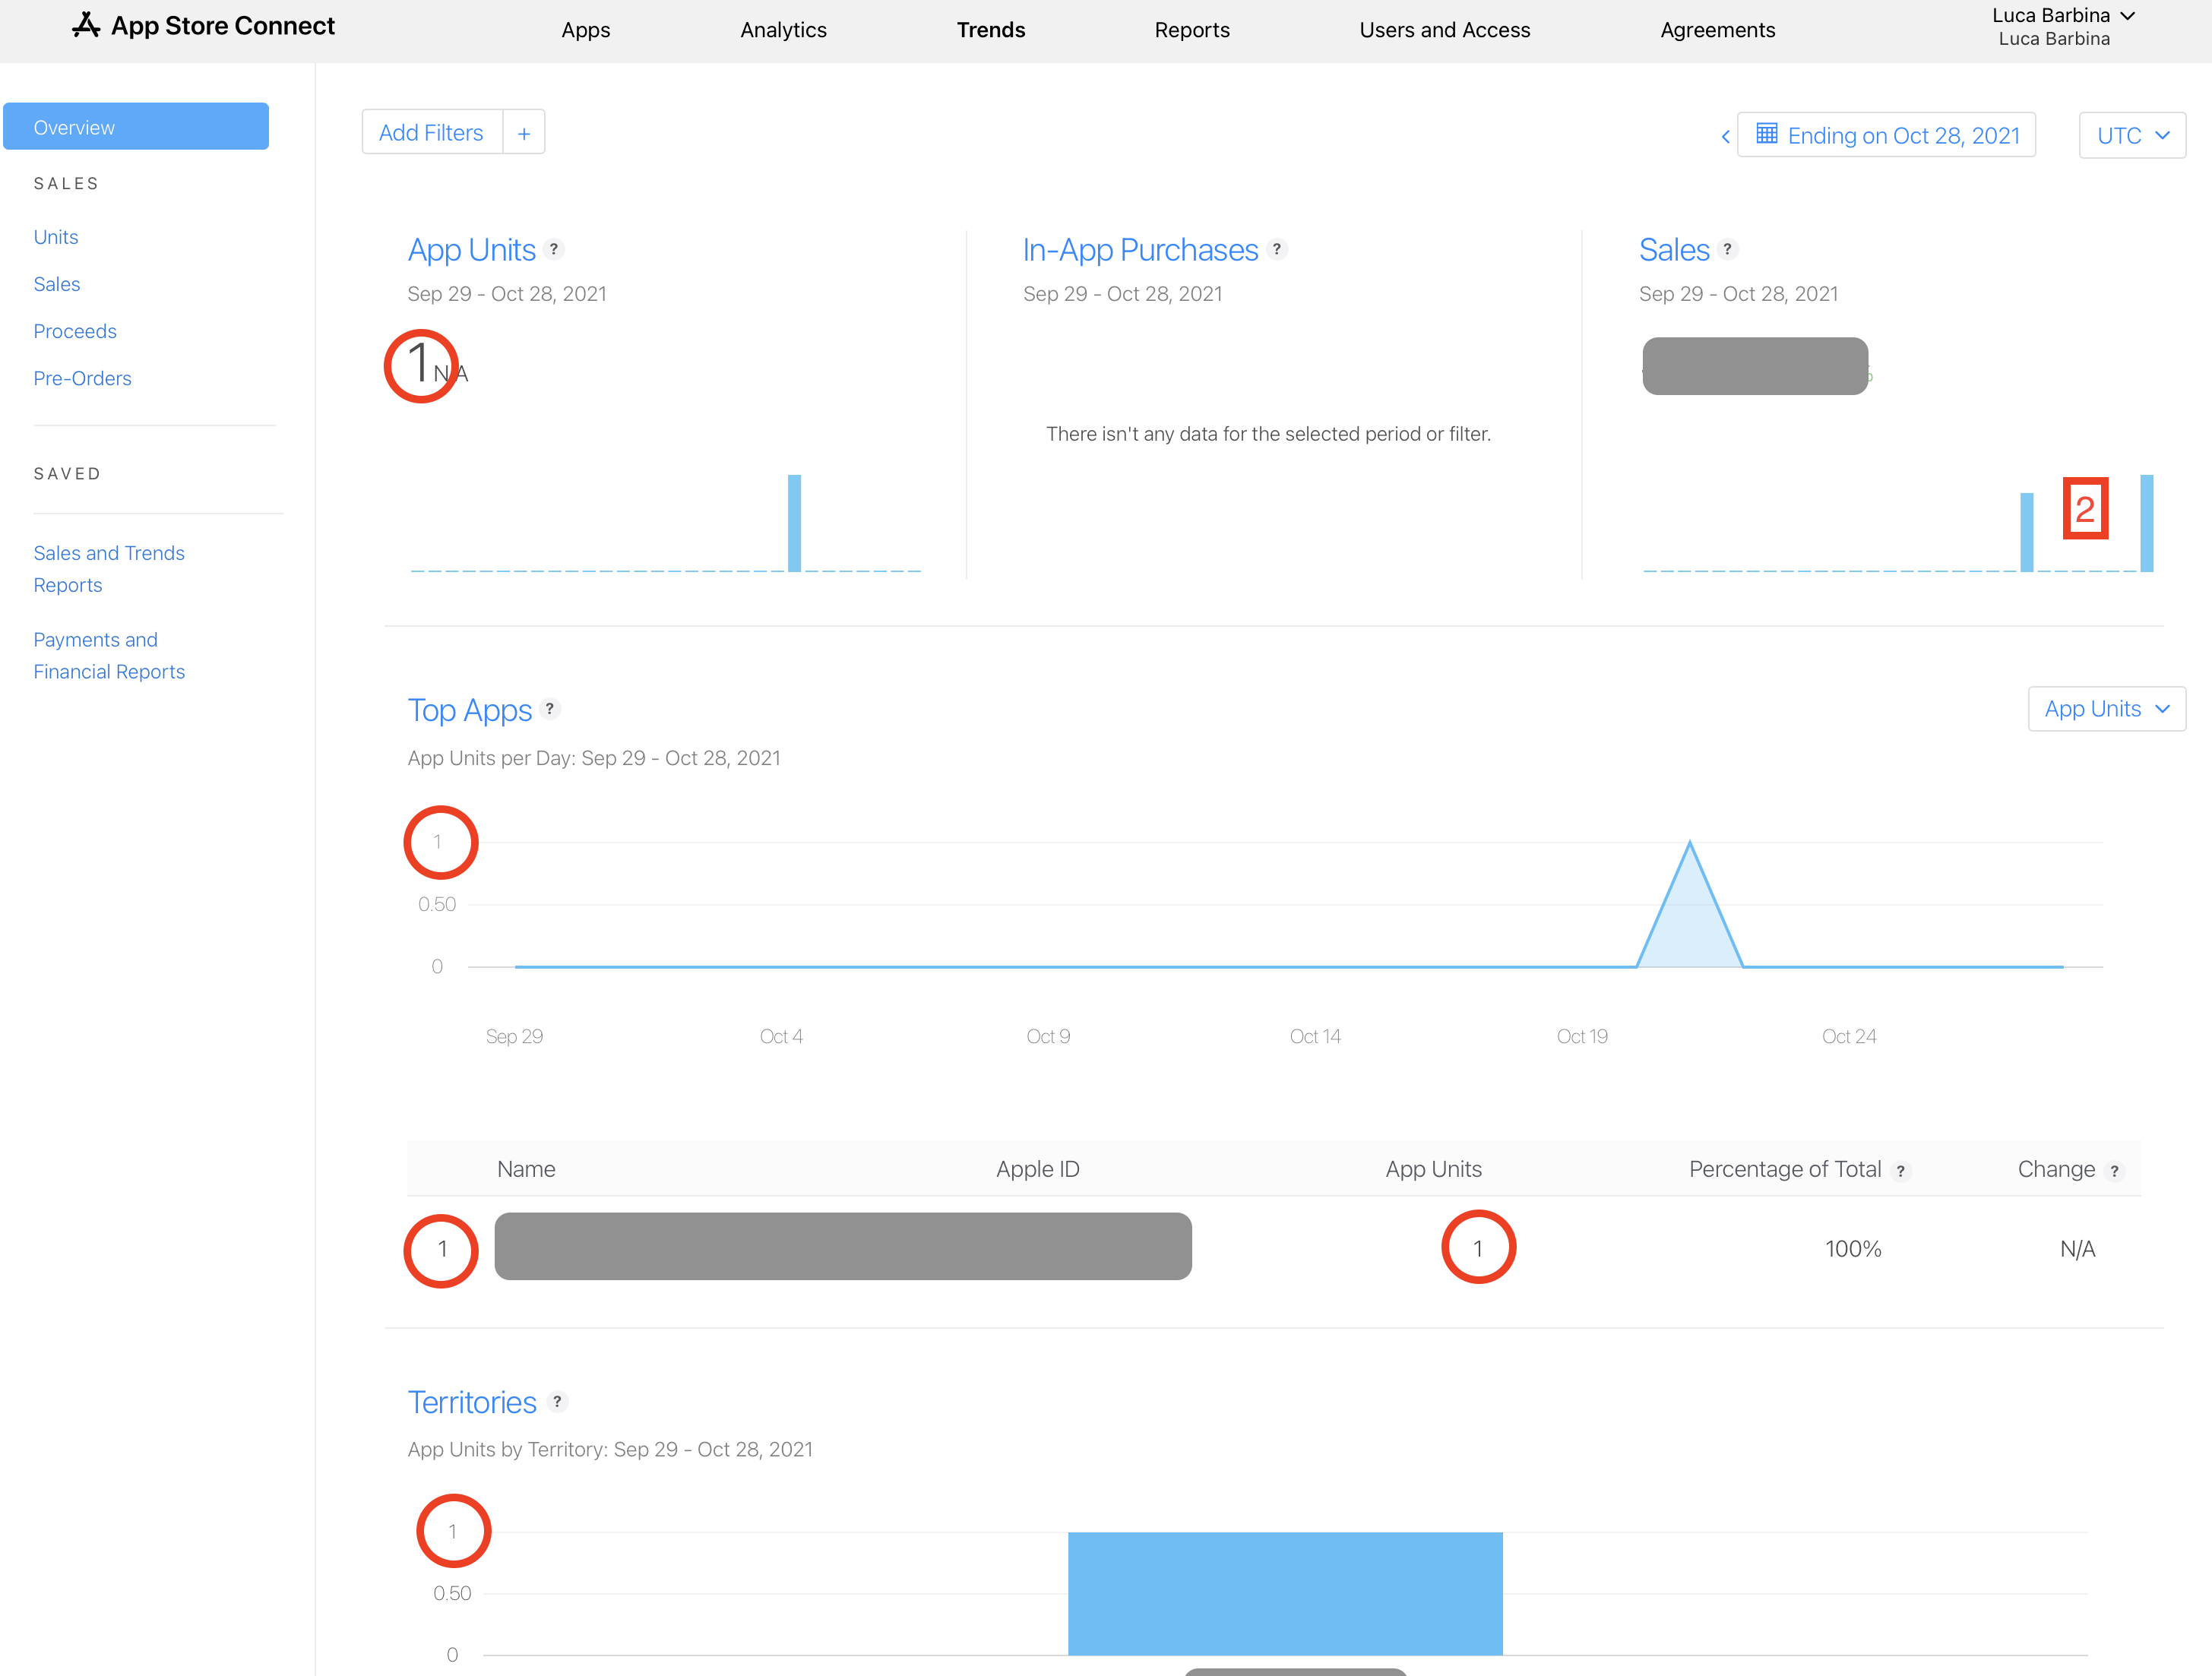Open the App Units help question mark
This screenshot has height=1676, width=2212.
554,249
